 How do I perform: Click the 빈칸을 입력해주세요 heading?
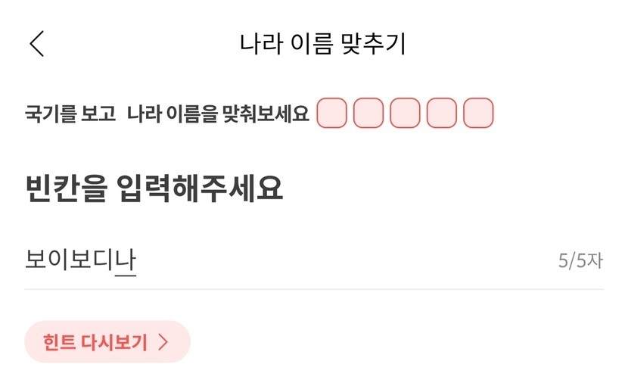pos(154,188)
